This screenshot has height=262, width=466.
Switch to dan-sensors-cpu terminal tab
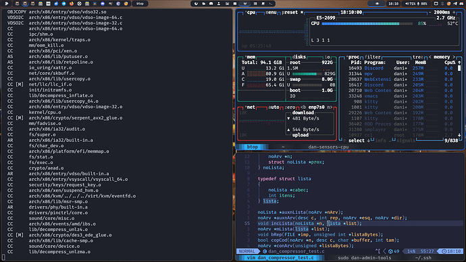tap(328, 147)
